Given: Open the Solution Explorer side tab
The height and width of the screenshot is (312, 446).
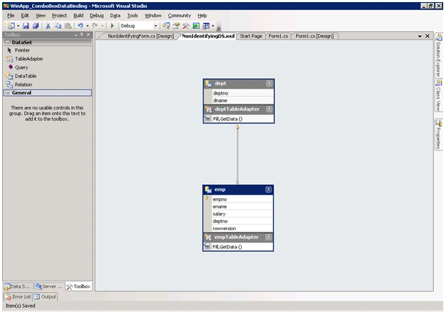Looking at the screenshot, I should [439, 55].
